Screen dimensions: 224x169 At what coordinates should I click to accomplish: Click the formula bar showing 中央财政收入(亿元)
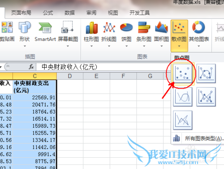coord(103,67)
